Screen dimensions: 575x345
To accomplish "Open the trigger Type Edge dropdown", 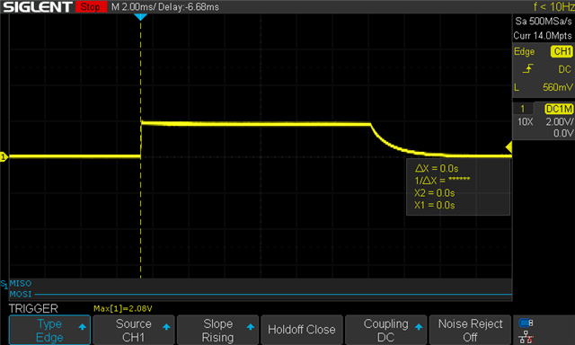I will click(x=49, y=330).
